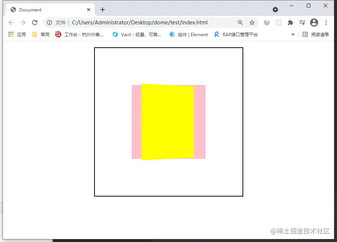Viewport: 337px width, 242px height.
Task: Click the grayscale extension icon beside the address bar
Action: click(267, 23)
